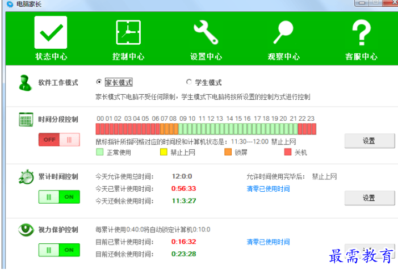This screenshot has width=398, height=274.
Task: Click the 观察中心 tab label
Action: [283, 56]
